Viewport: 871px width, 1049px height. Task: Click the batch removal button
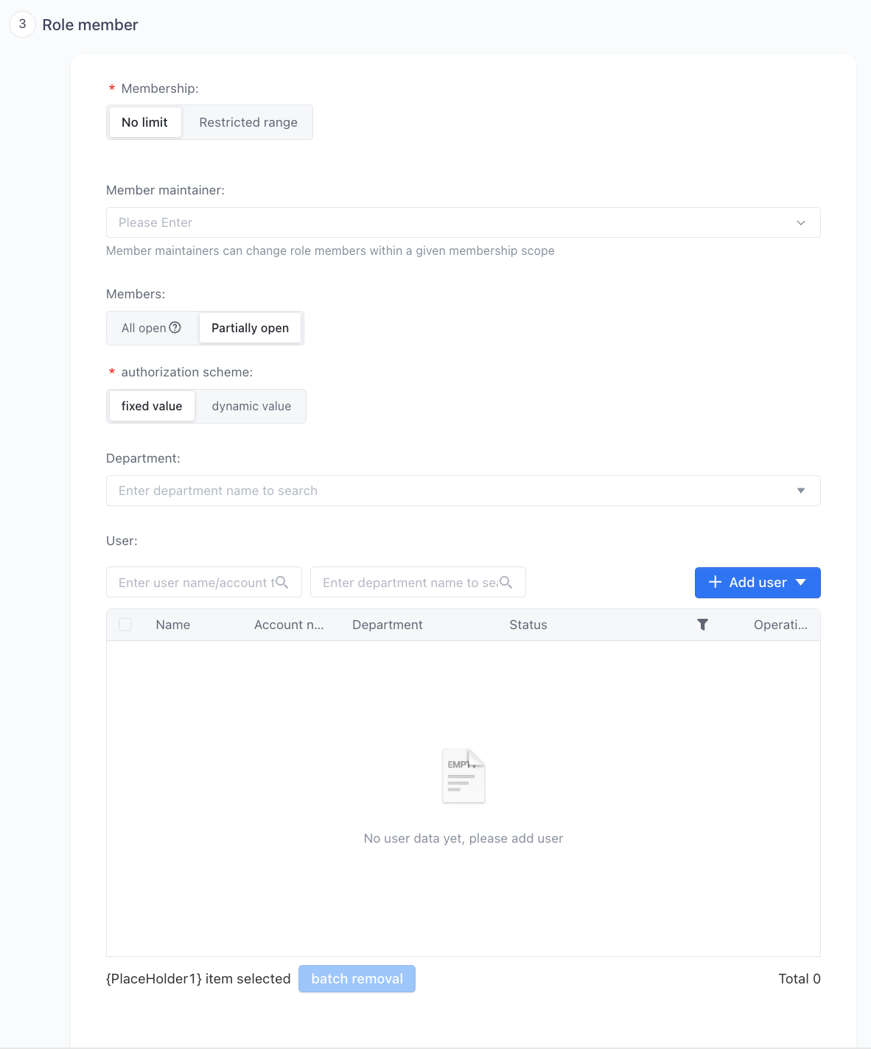(357, 978)
